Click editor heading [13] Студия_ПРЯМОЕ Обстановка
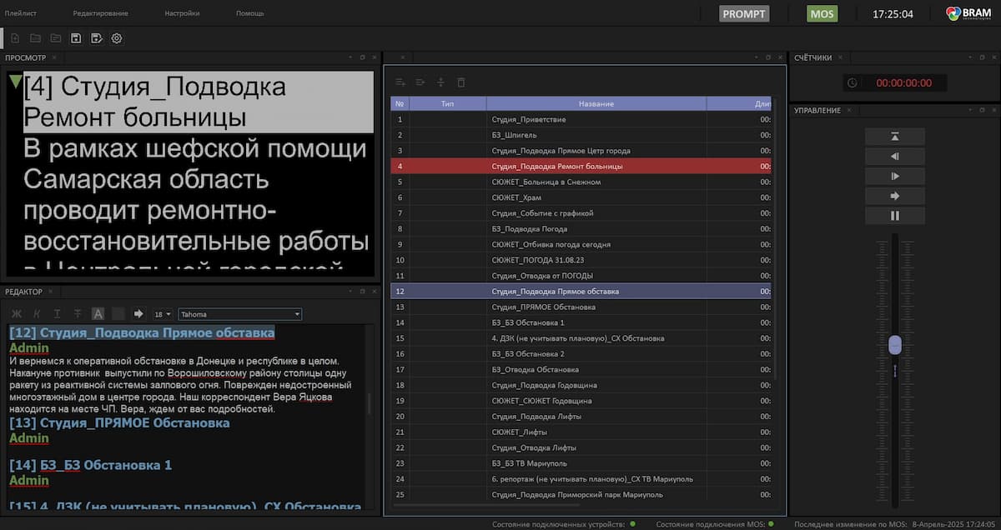This screenshot has width=1001, height=530. tap(119, 423)
